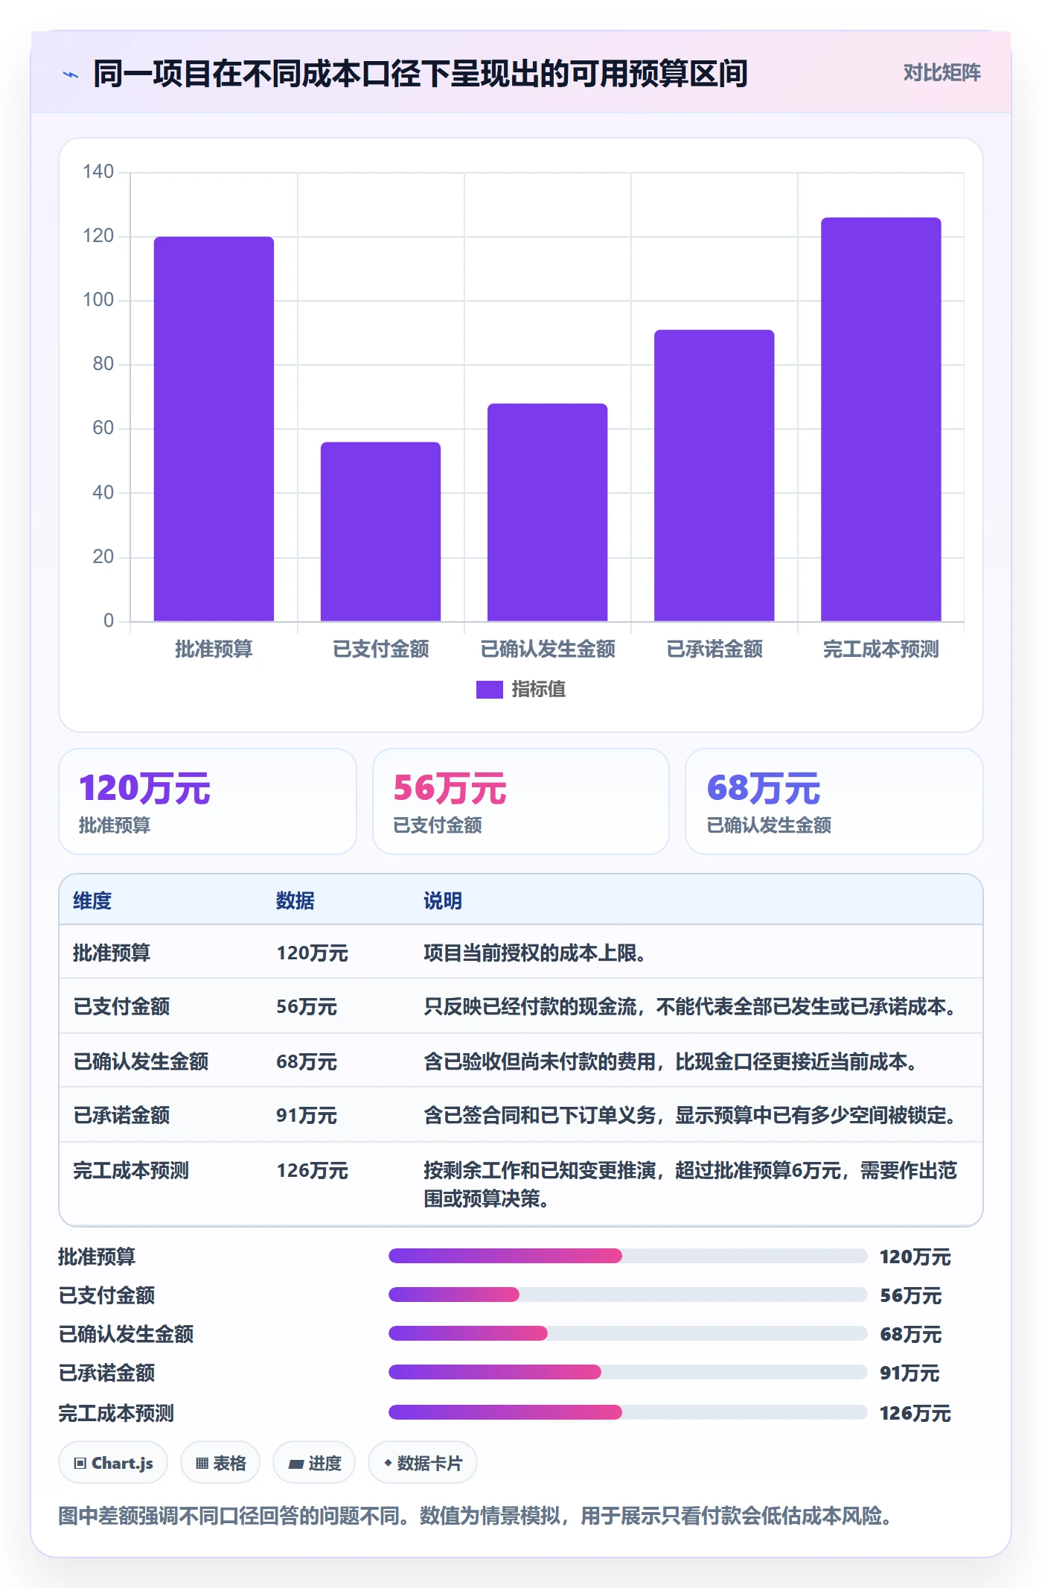Click the 已支付金额 row name in the table

(x=121, y=1006)
